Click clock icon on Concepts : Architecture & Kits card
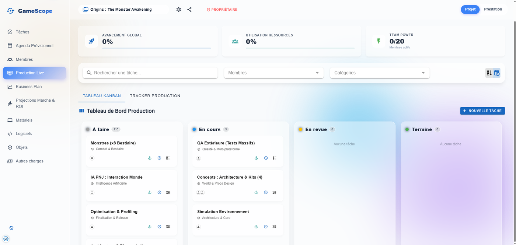Viewport: 516px width, 245px height. pos(266,192)
